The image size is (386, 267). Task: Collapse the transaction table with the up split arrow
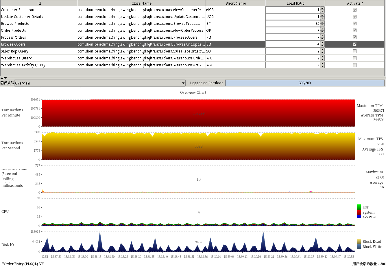point(2,78)
